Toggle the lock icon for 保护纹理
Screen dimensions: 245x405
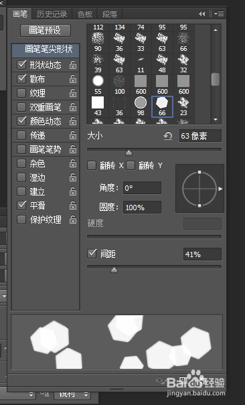(73, 220)
